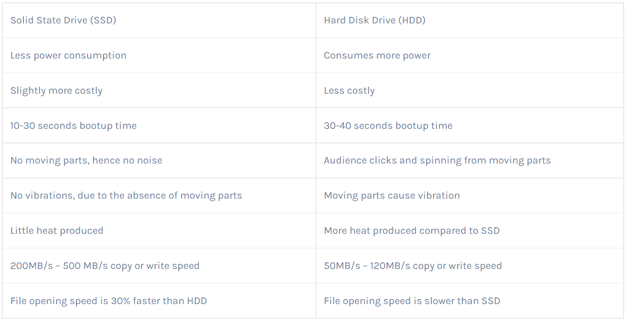Screen dimensions: 626x320
Task: Click 'No moving parts, hence no noise'
Action: point(86,160)
